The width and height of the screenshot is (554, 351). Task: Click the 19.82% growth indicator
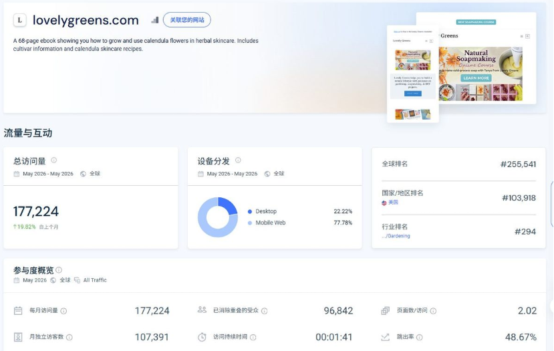pyautogui.click(x=24, y=227)
